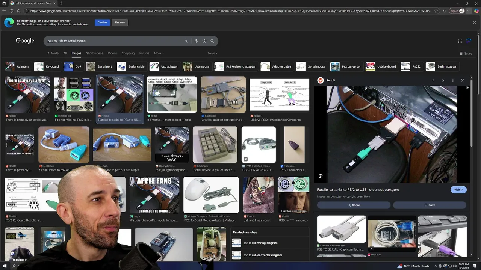Viewport: 481px width, 270px height.
Task: Click the browser back arrow
Action: pos(4,11)
